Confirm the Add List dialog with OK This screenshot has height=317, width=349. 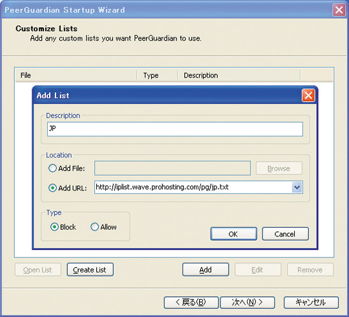pos(234,234)
